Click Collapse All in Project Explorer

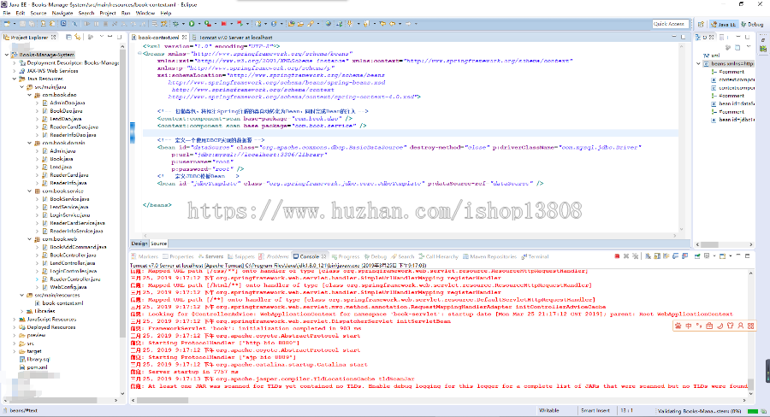coord(68,38)
